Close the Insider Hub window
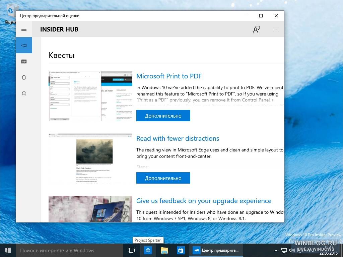 (276, 16)
